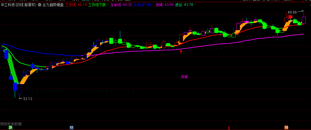Click the 32.13 low price label

coord(27,99)
